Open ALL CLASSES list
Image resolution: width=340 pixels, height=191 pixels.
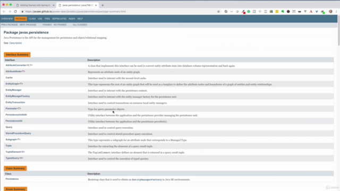click(80, 25)
